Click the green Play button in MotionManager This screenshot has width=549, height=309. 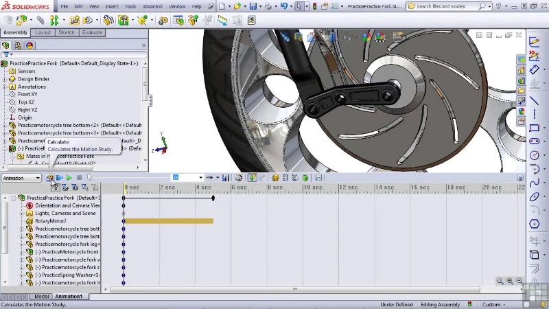click(x=69, y=178)
